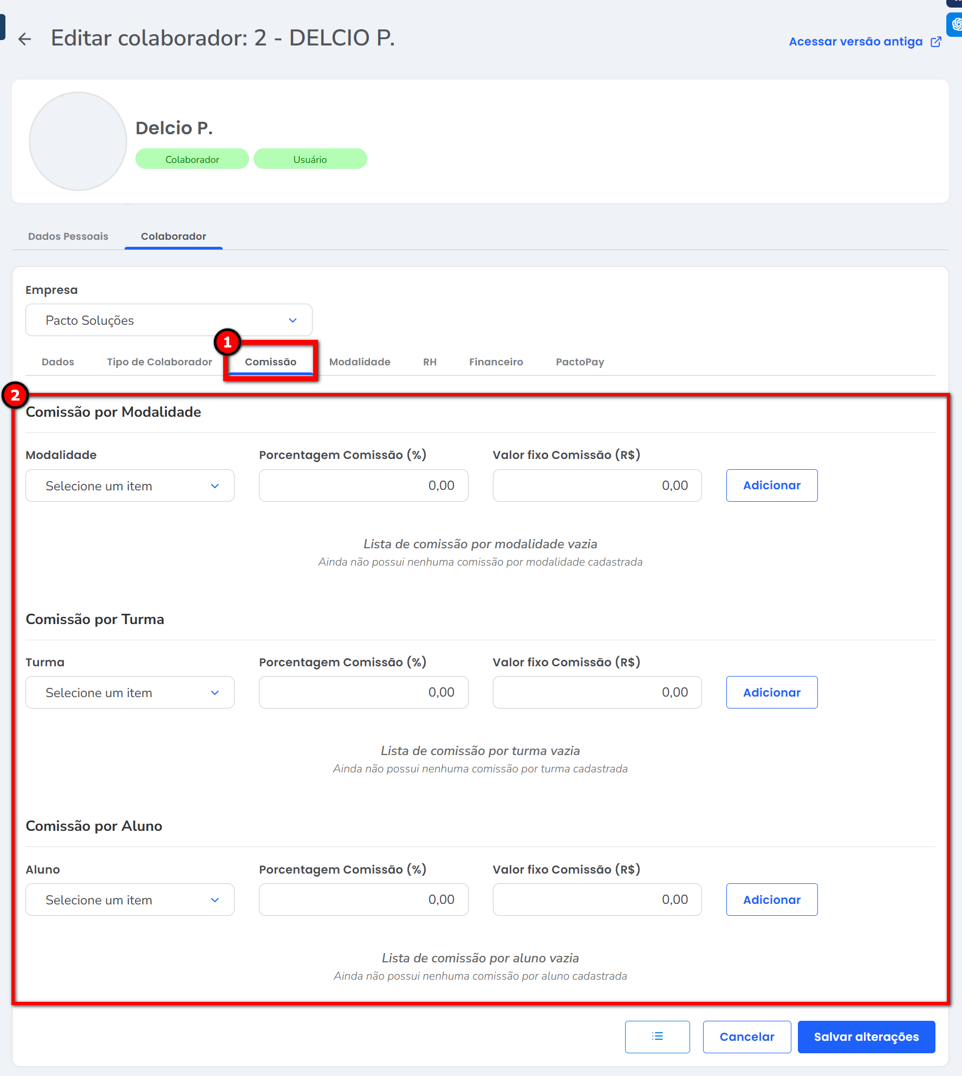This screenshot has width=962, height=1076.
Task: Open the Modalidade tab
Action: (360, 362)
